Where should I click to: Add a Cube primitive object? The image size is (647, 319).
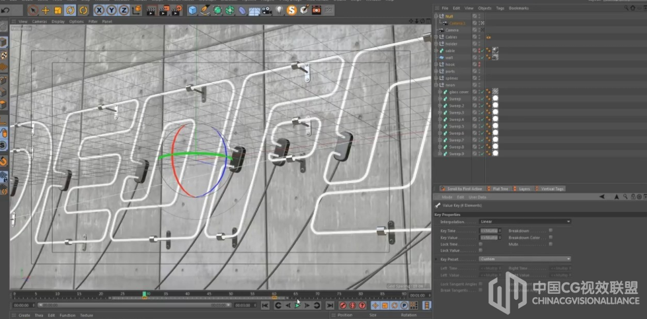(x=192, y=11)
